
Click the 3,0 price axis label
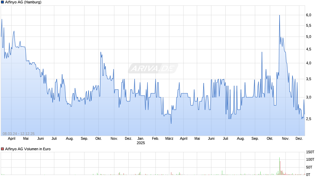pos(308,97)
